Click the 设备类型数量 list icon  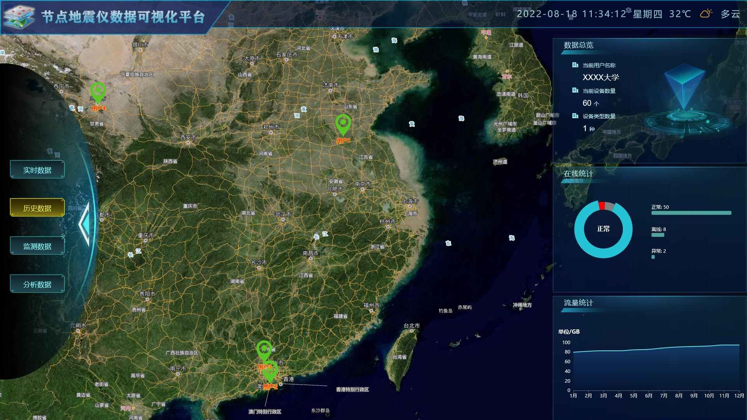tap(575, 115)
